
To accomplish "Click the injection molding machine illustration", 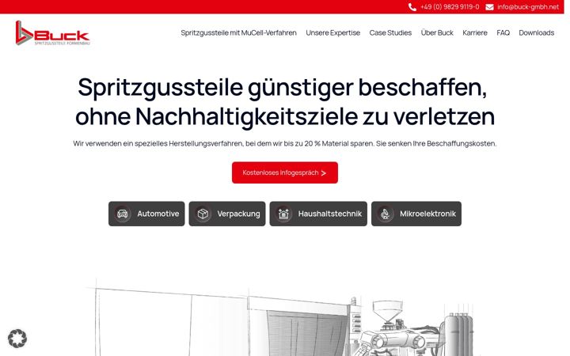I will (285, 318).
